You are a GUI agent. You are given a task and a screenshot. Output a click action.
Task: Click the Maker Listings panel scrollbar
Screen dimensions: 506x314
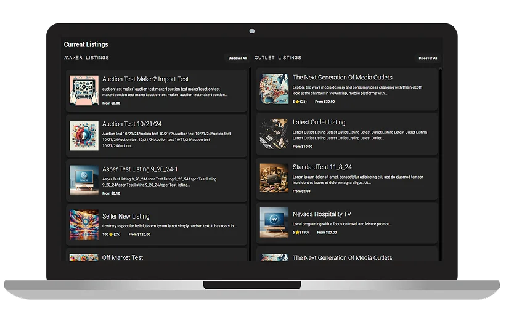click(250, 160)
